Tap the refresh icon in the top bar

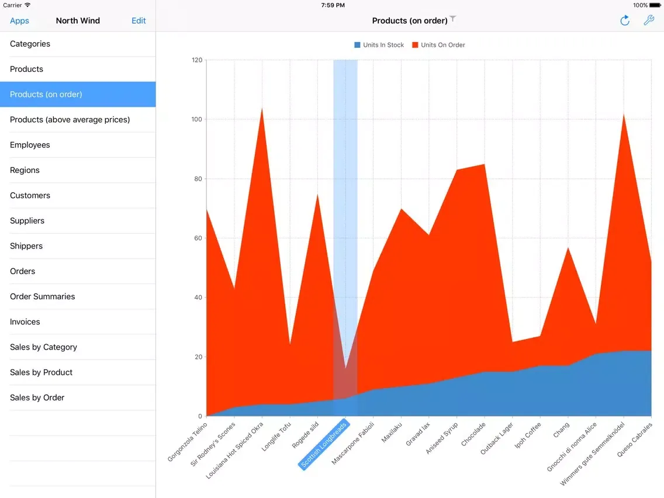(625, 20)
